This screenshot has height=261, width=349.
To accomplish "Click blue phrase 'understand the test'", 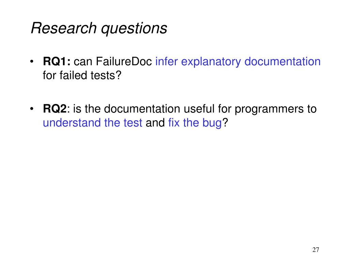I will (93, 123).
